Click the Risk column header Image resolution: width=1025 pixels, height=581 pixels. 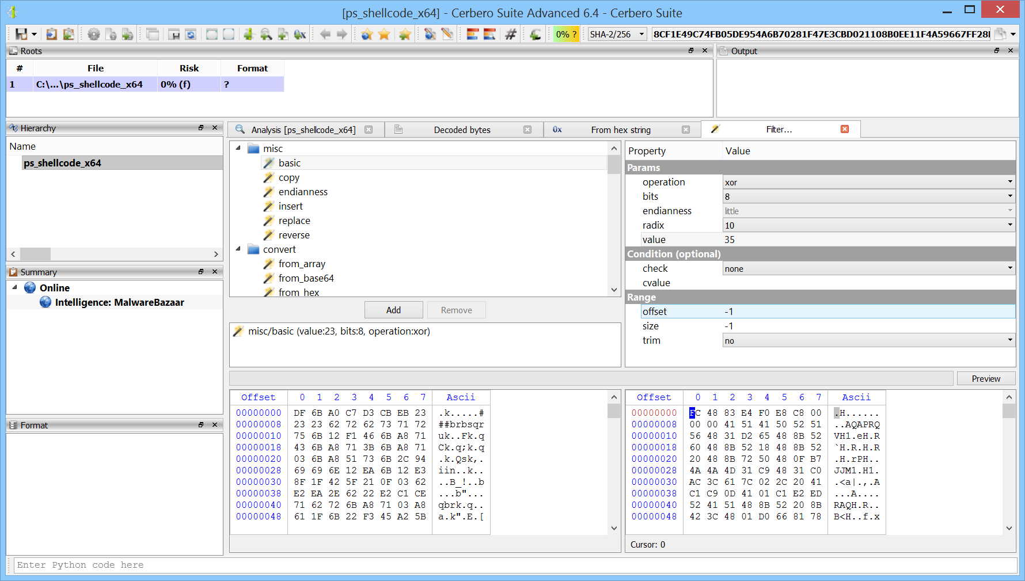189,68
